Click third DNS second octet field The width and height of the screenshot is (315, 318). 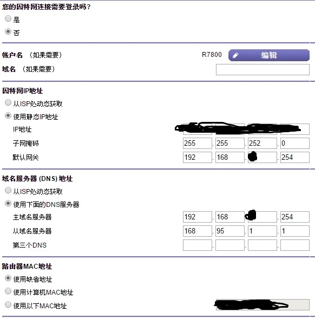(x=230, y=245)
